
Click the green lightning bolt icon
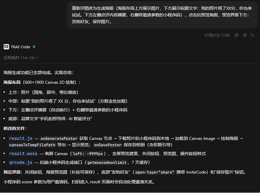click(34, 47)
